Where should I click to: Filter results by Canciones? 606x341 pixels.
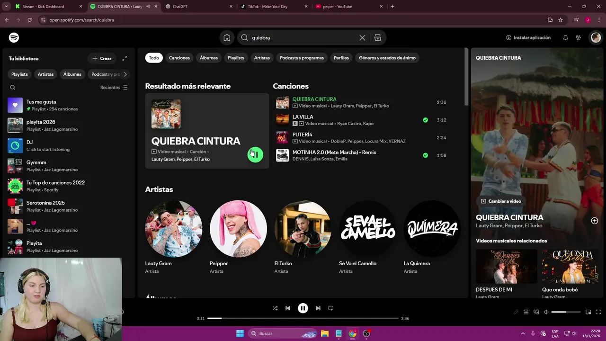(x=179, y=58)
